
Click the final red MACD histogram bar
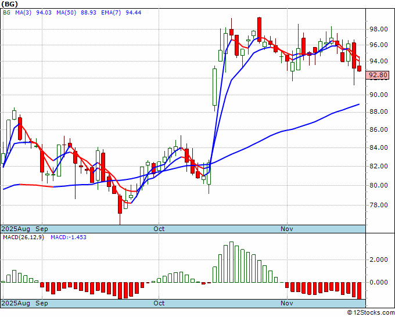(359, 290)
